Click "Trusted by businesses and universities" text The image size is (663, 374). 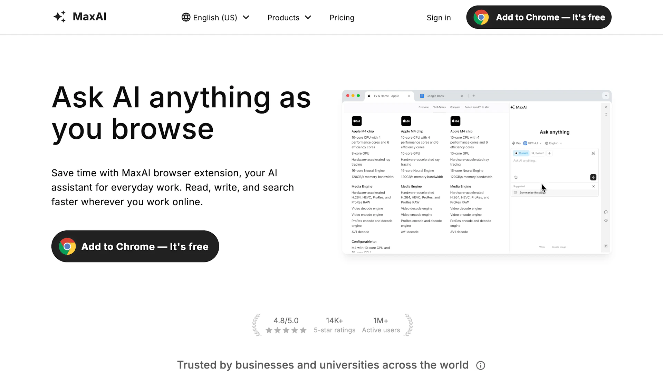point(323,365)
